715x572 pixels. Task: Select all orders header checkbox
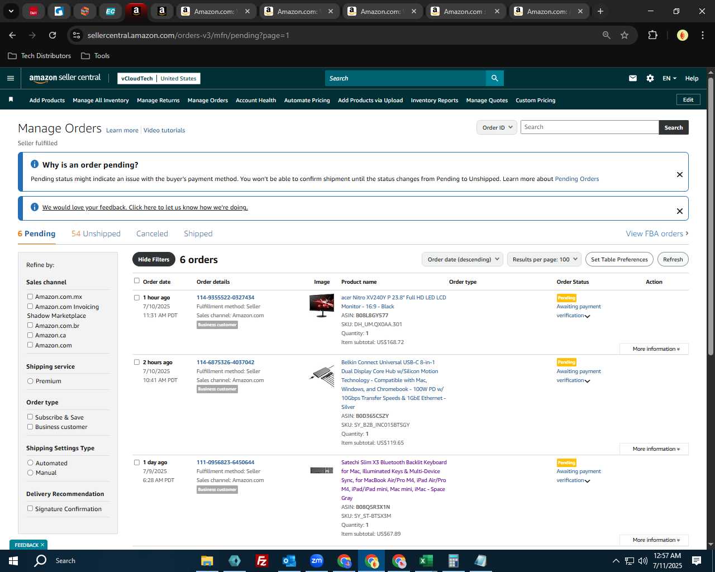click(137, 281)
